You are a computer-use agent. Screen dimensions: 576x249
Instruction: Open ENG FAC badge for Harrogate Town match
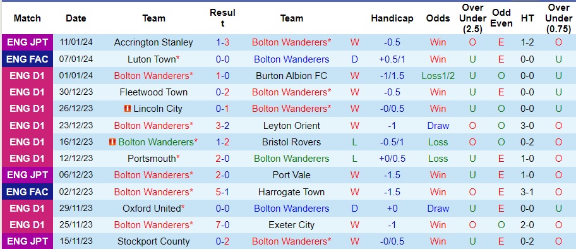(27, 191)
